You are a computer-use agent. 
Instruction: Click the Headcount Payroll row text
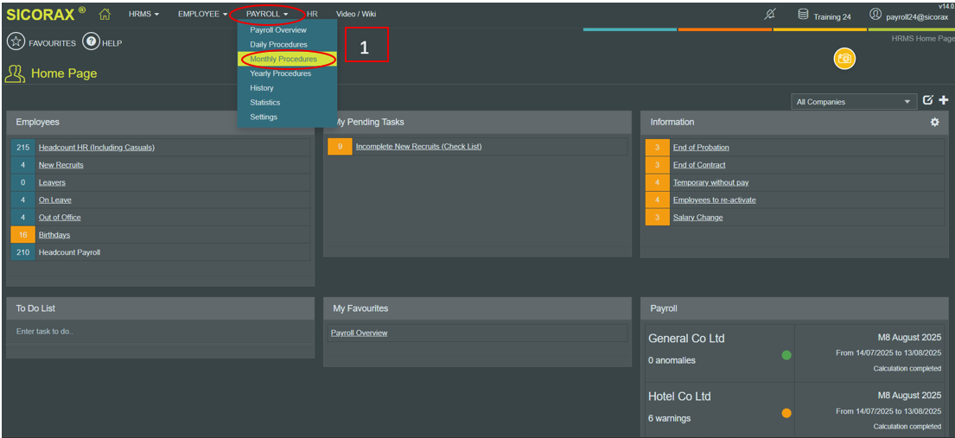tap(69, 252)
